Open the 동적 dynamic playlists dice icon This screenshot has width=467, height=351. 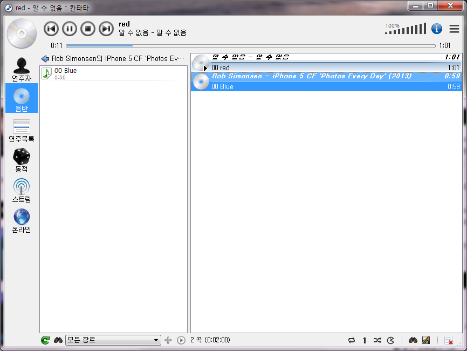pos(22,160)
